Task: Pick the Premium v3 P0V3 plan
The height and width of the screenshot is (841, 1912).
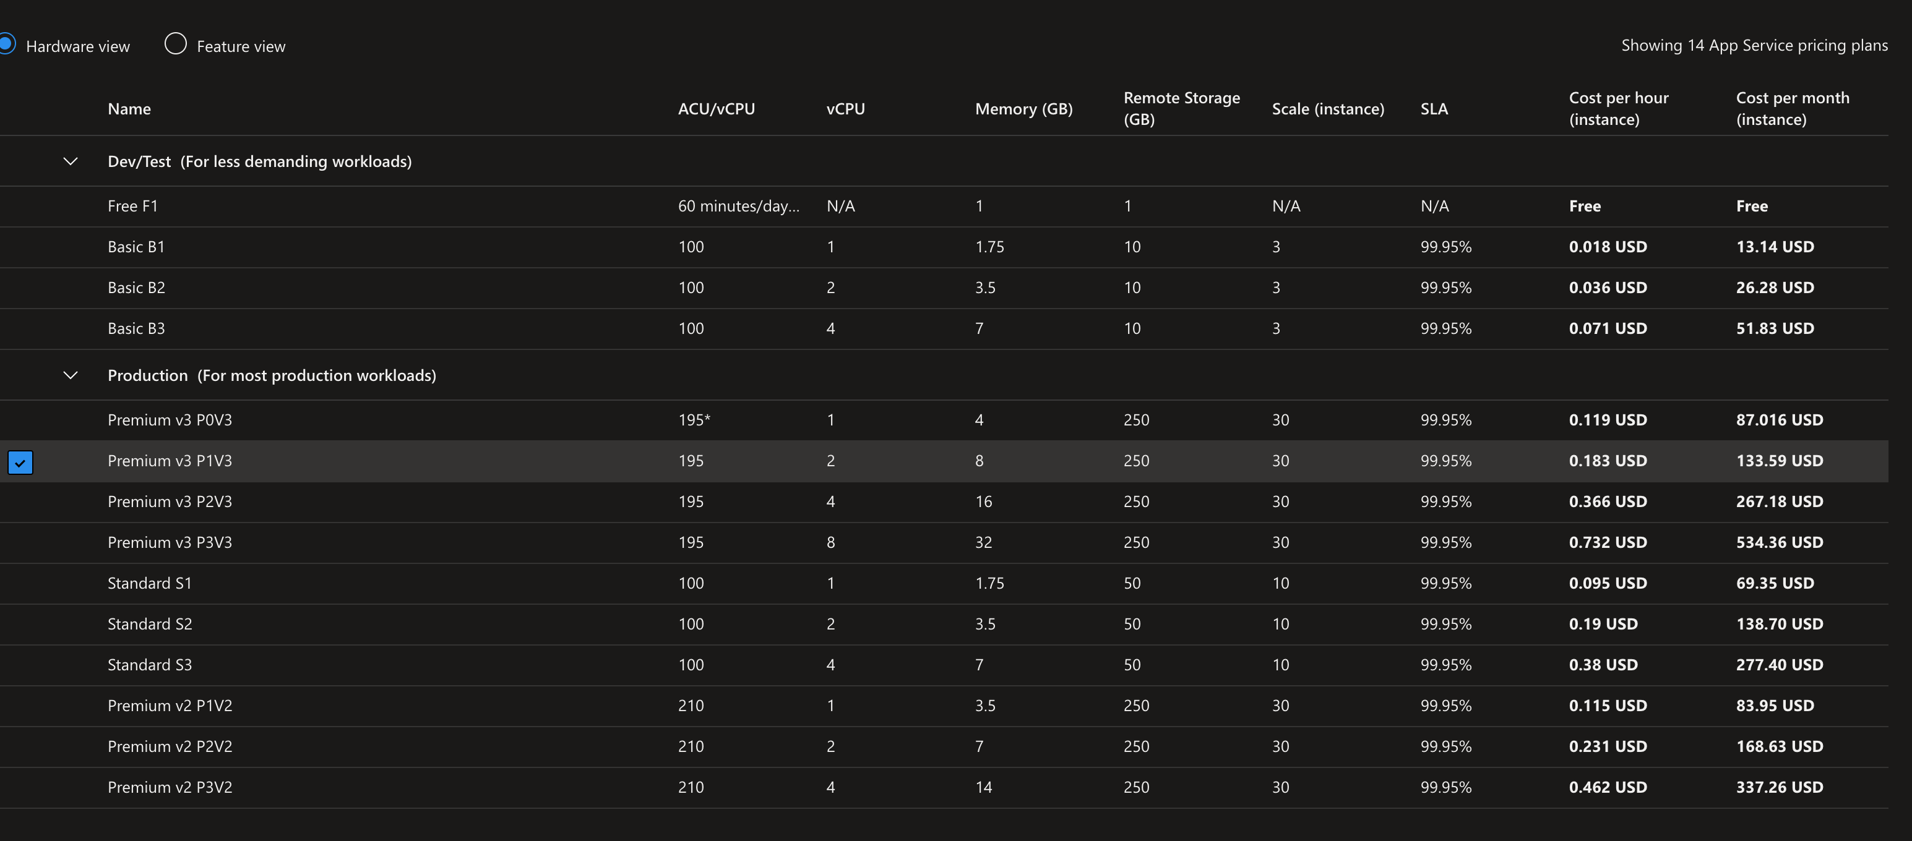Action: coord(169,420)
